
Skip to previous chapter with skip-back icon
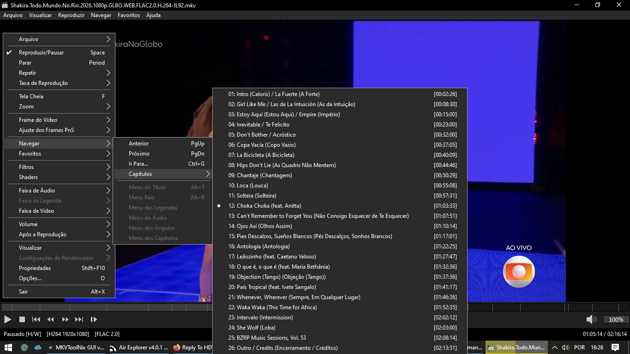click(x=36, y=319)
